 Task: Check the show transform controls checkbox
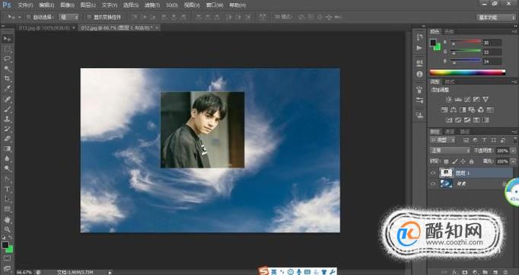88,17
